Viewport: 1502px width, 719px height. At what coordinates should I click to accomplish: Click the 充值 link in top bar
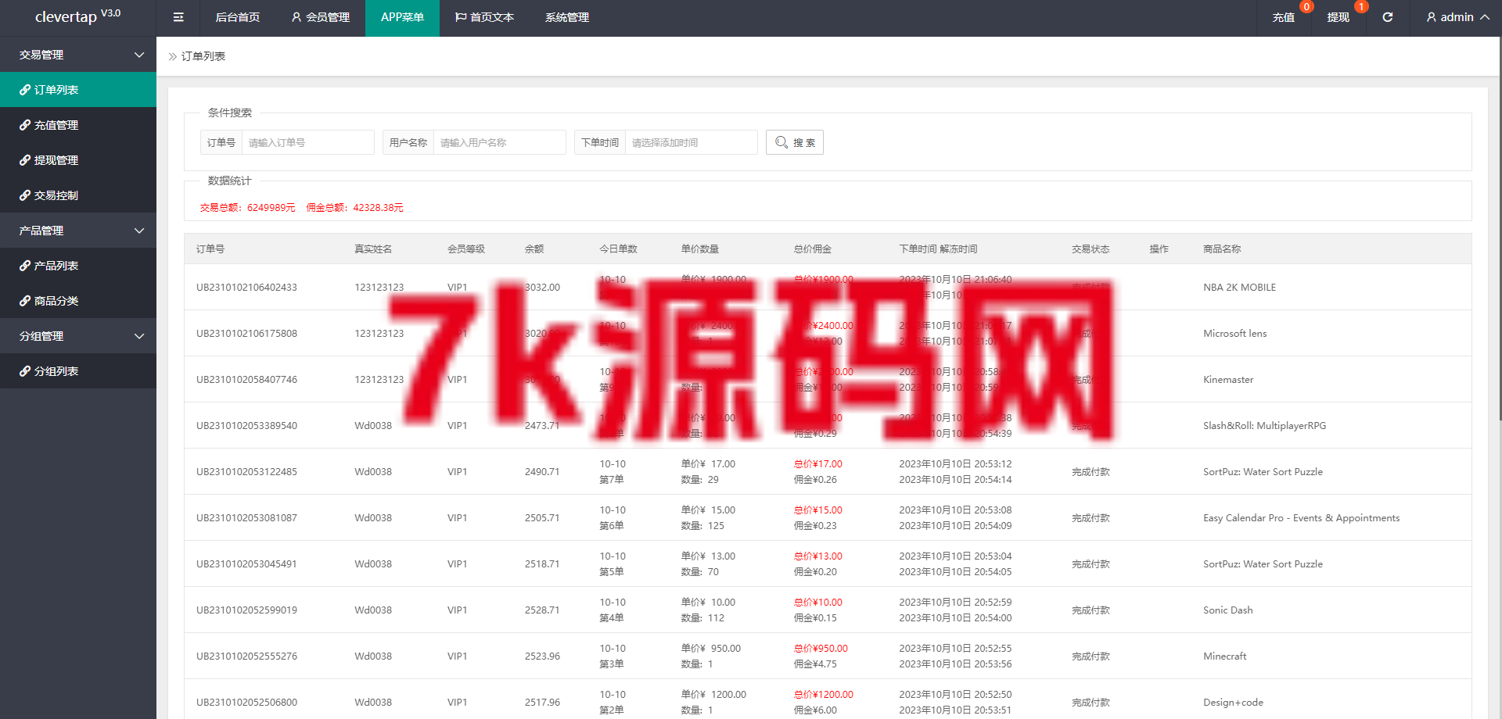pyautogui.click(x=1284, y=17)
